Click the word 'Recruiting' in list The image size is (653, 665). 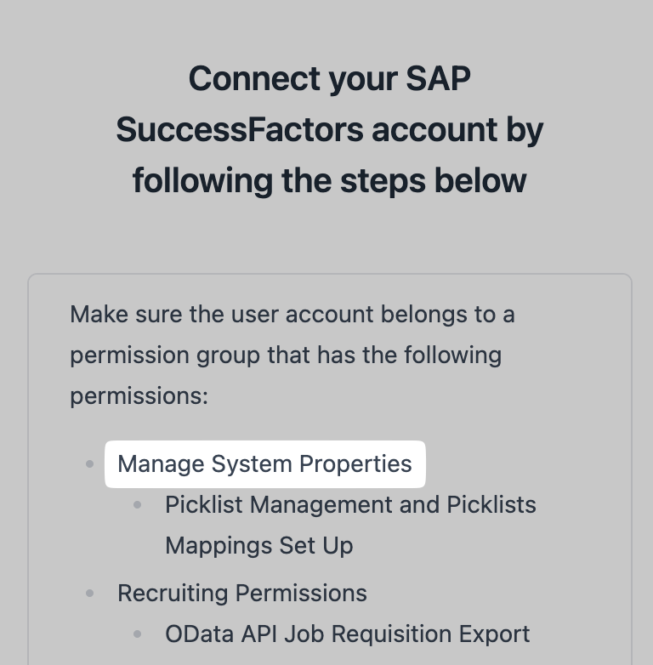pyautogui.click(x=173, y=593)
